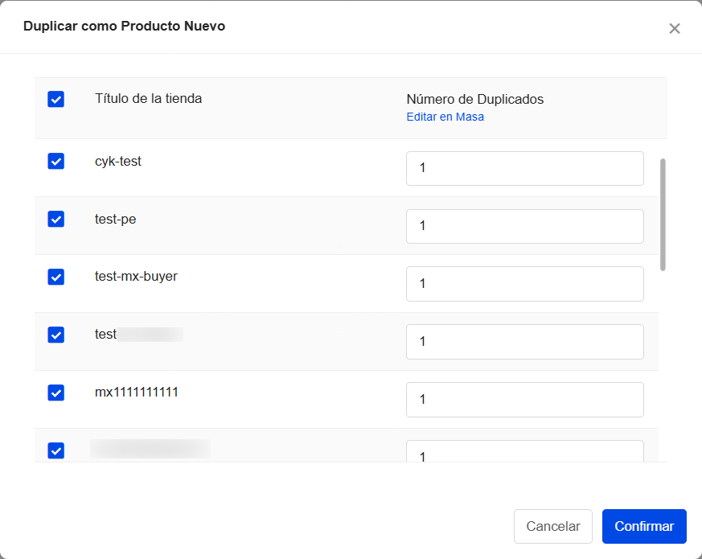Deselect the test-mx-buyer store checkbox
The width and height of the screenshot is (702, 559).
[x=56, y=277]
